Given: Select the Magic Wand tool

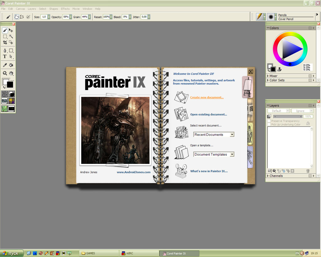Looking at the screenshot, I should [x=11, y=36].
